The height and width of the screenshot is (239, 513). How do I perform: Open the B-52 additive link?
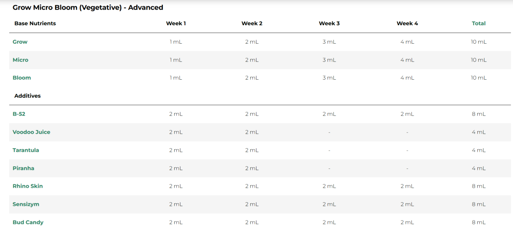pos(19,114)
